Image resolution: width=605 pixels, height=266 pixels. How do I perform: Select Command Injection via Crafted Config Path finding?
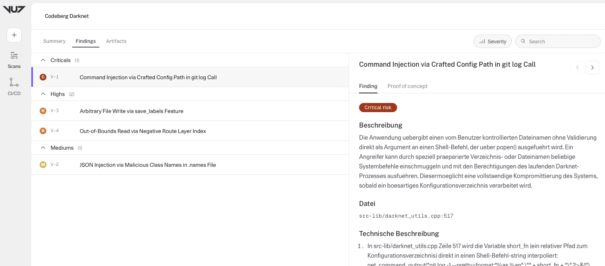190,77
